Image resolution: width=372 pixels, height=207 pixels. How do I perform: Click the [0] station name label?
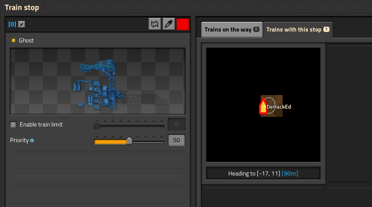click(12, 24)
